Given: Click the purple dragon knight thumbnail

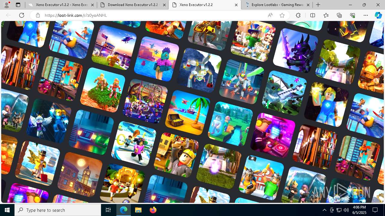Looking at the screenshot, I should click(x=295, y=51).
